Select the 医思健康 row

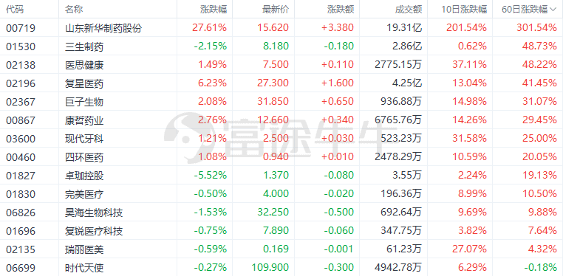point(281,65)
